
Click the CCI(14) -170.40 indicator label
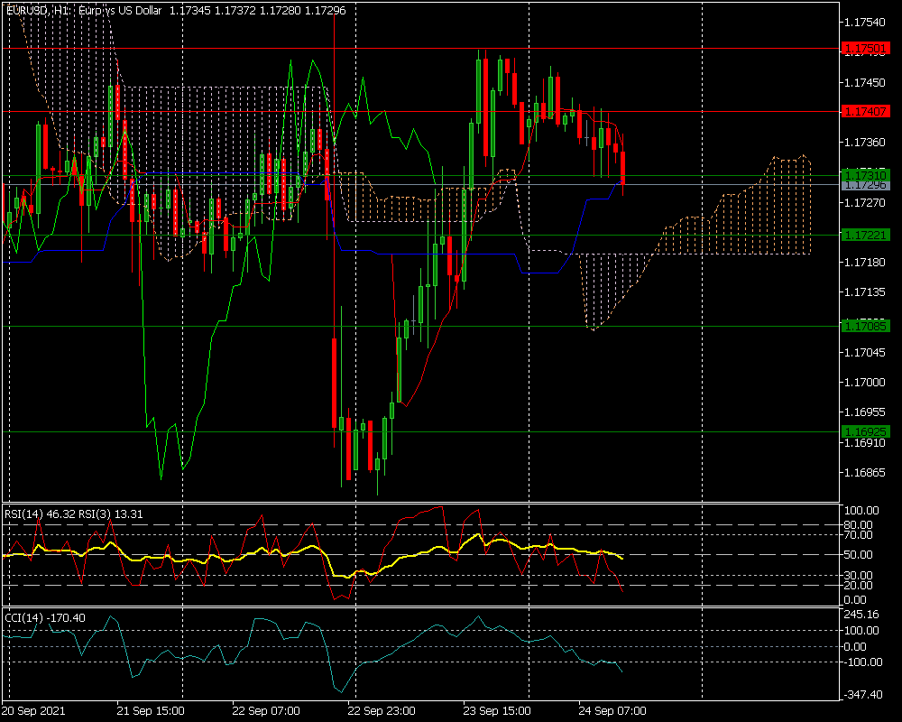click(45, 617)
